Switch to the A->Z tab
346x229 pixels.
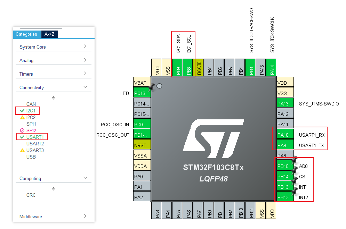pos(49,34)
